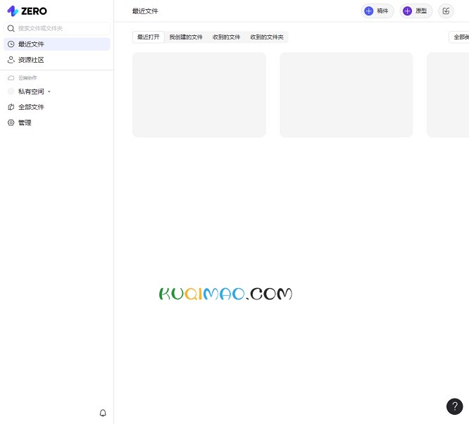
Task: Create a new 原型 prototype file
Action: (x=415, y=11)
